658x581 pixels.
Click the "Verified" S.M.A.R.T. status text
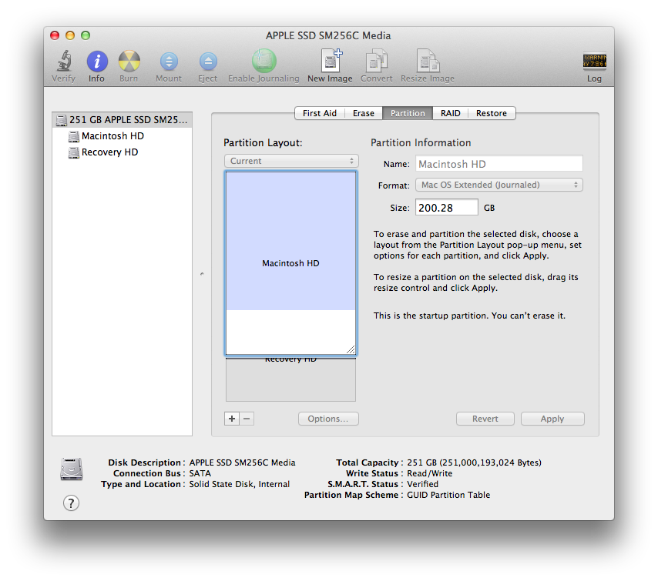(x=422, y=484)
